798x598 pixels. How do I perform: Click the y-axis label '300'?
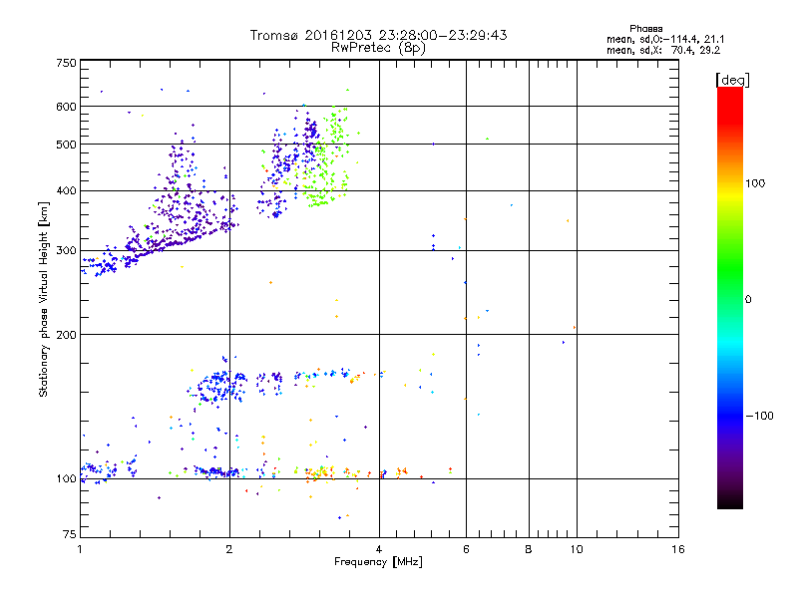click(x=66, y=251)
